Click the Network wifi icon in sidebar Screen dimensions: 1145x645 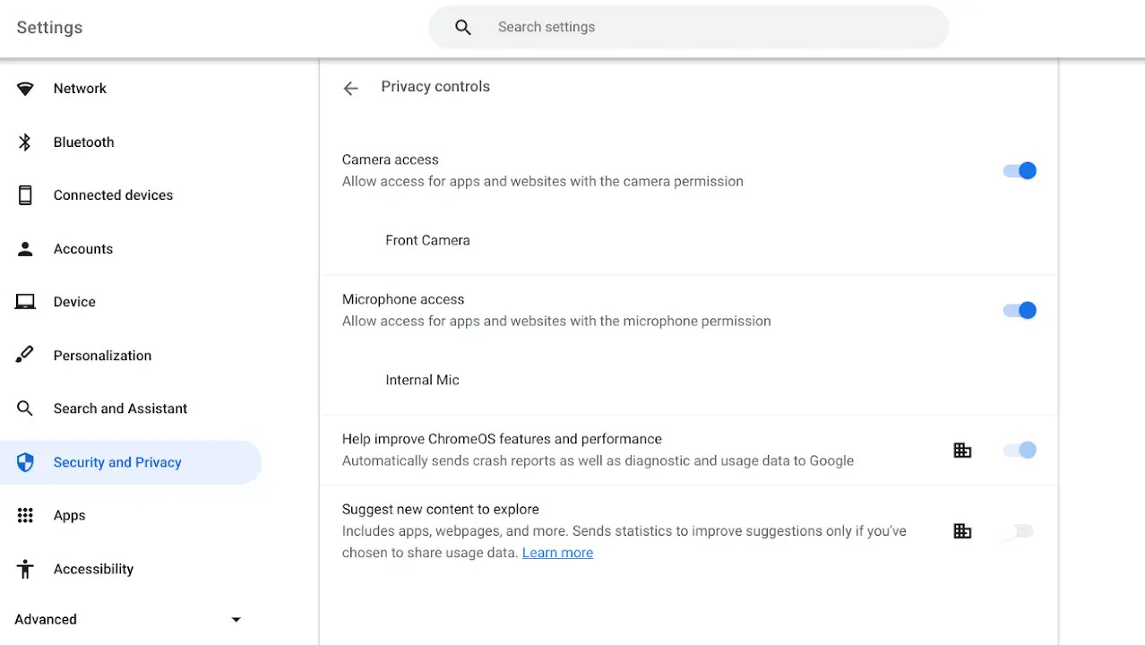coord(25,89)
